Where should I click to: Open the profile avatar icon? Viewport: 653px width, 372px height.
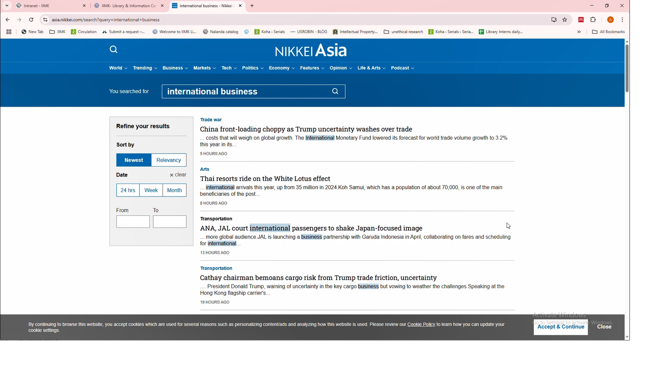[611, 20]
